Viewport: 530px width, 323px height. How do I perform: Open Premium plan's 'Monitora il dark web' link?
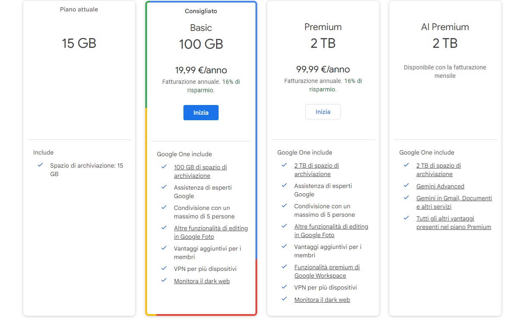tap(322, 300)
